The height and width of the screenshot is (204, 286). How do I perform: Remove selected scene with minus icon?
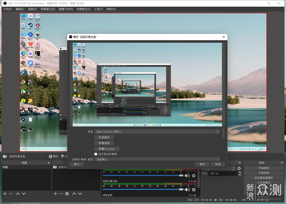click(11, 194)
